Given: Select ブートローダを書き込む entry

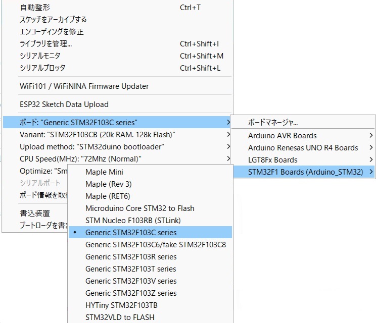Looking at the screenshot, I should pos(35,225).
